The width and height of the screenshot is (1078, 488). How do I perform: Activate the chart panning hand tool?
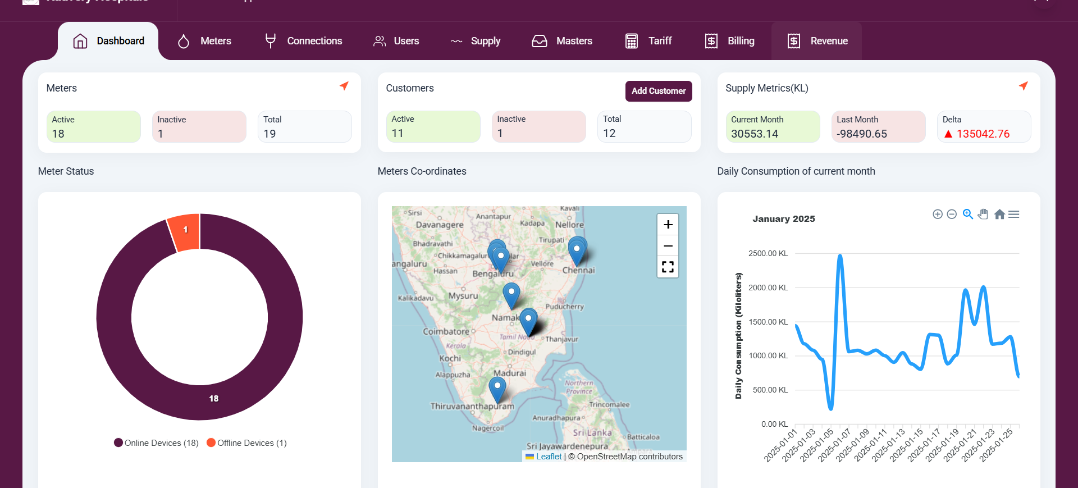983,214
